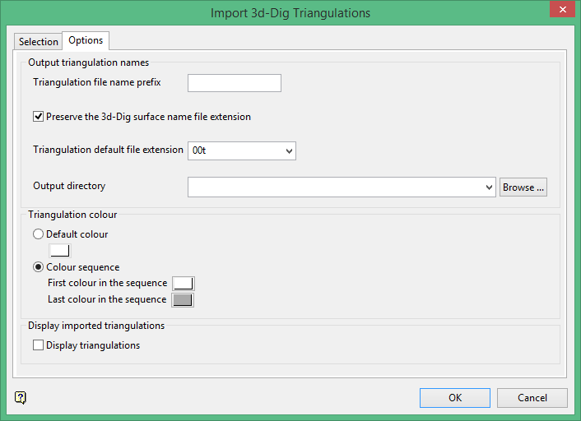Click the help question mark icon

(x=21, y=398)
